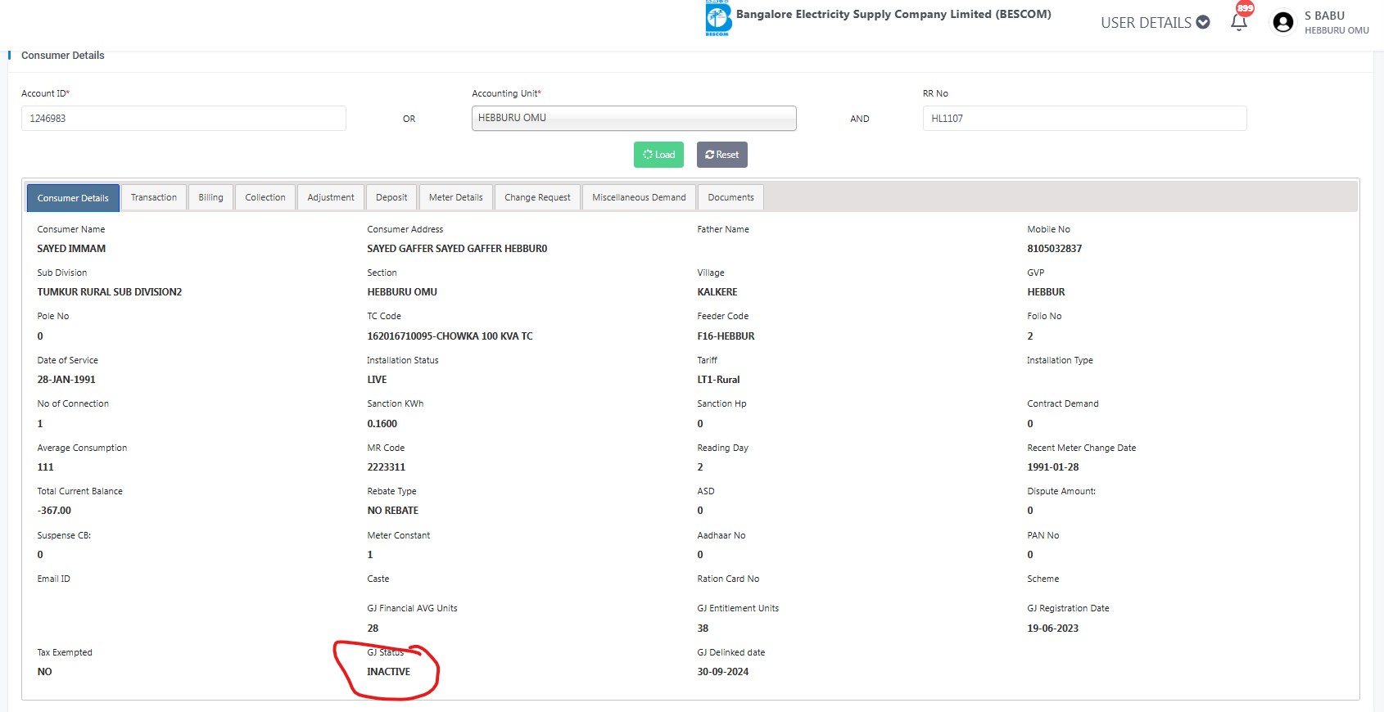The image size is (1384, 712).
Task: Click installation status LIVE
Action: (377, 380)
